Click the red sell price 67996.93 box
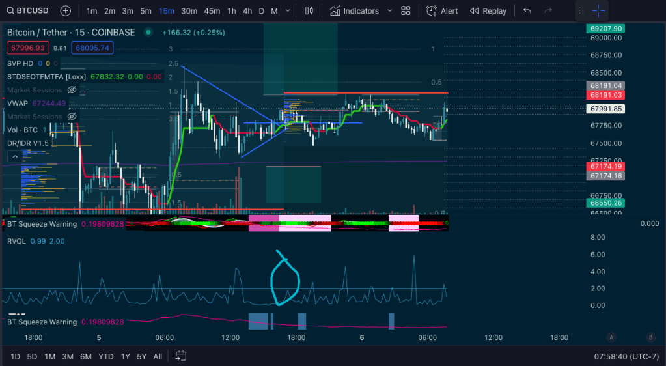 point(27,48)
